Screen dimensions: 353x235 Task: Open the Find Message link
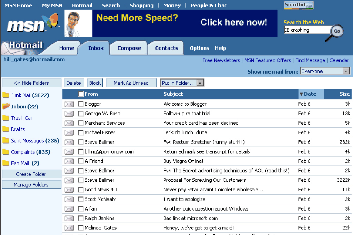click(x=310, y=61)
